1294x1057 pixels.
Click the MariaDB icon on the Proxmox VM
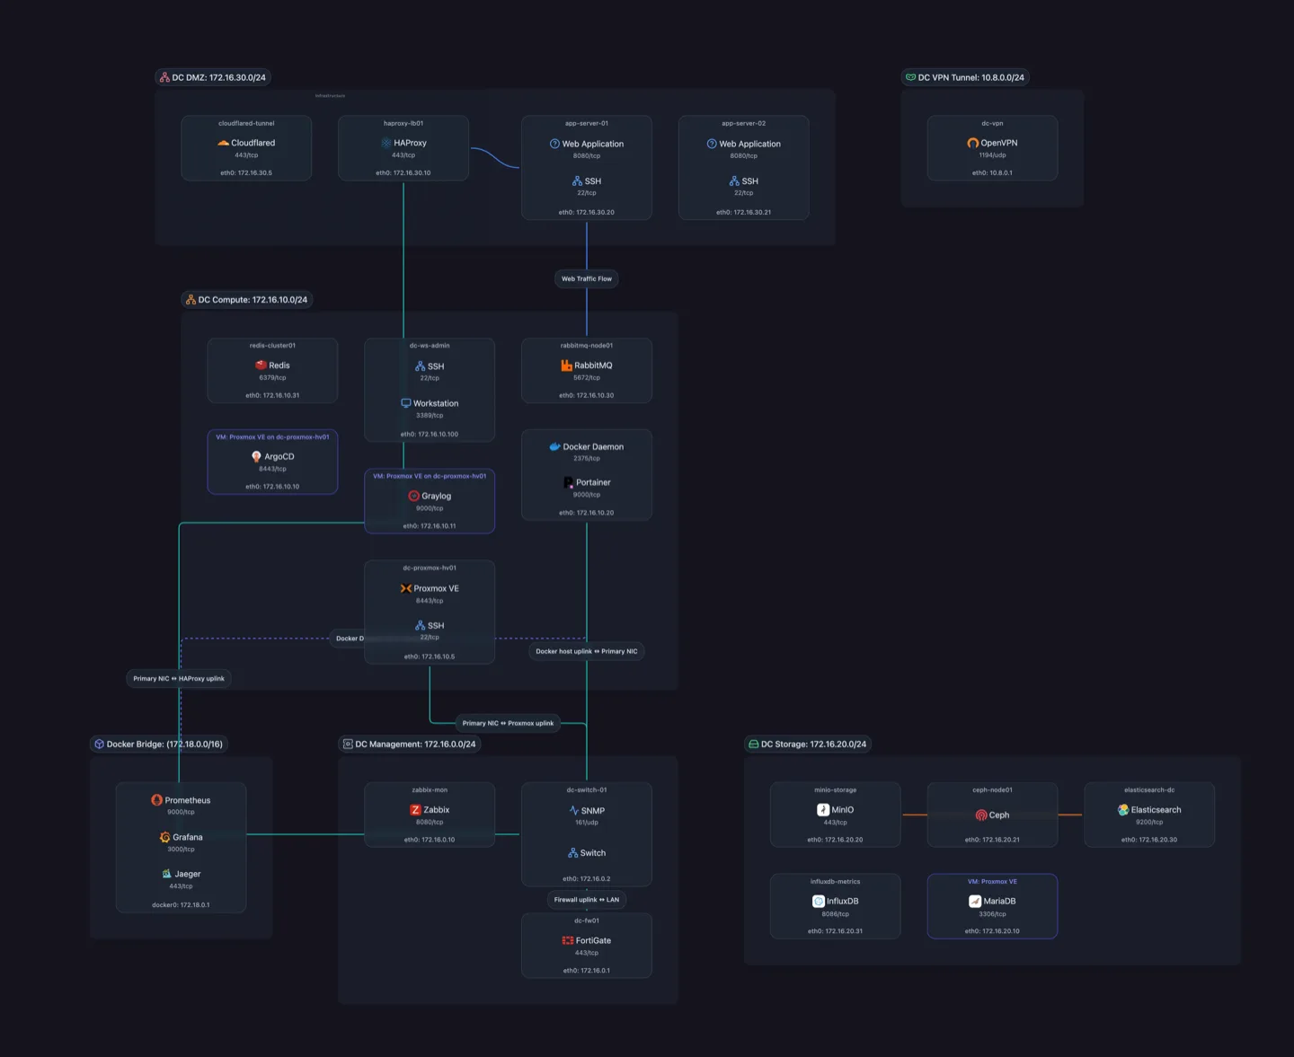click(x=974, y=901)
